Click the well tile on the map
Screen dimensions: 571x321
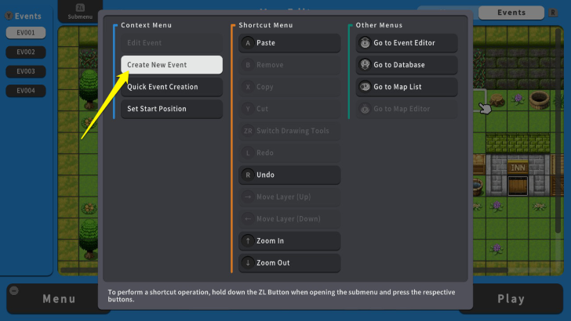click(x=539, y=99)
